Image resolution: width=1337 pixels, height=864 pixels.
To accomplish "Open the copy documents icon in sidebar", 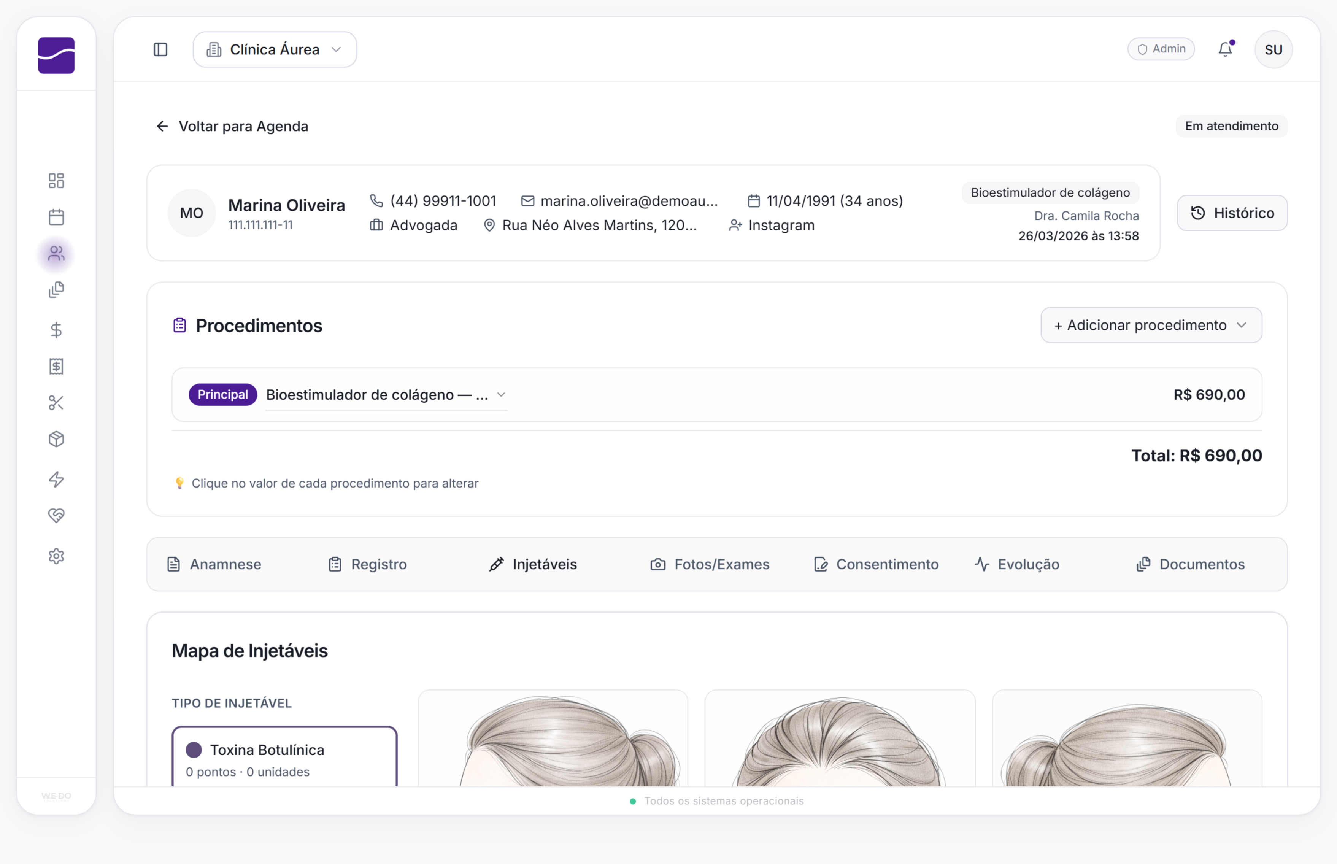I will point(56,290).
